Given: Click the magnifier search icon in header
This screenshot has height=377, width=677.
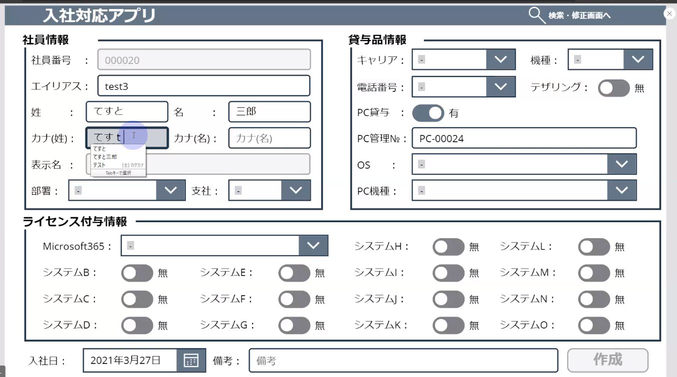Looking at the screenshot, I should (x=537, y=15).
